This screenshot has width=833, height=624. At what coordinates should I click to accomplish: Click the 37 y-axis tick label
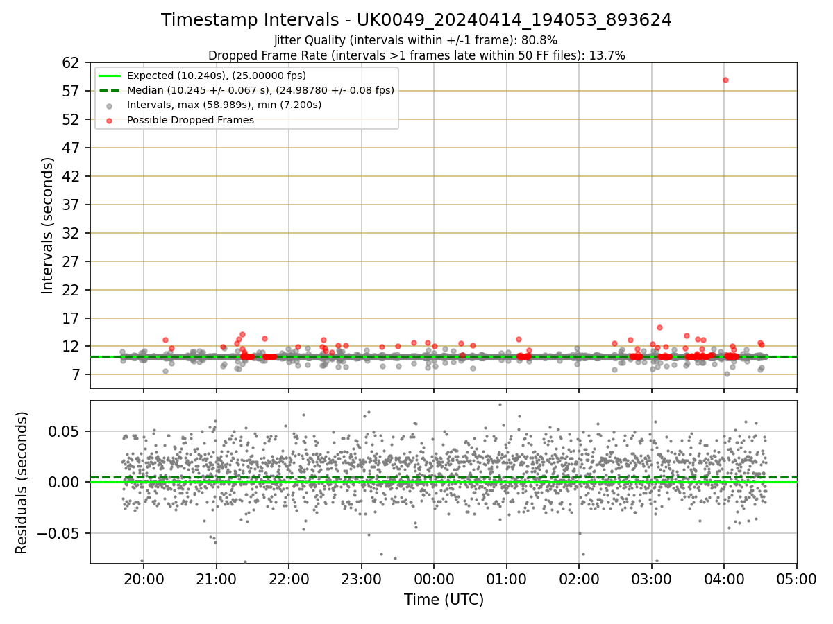[x=71, y=205]
